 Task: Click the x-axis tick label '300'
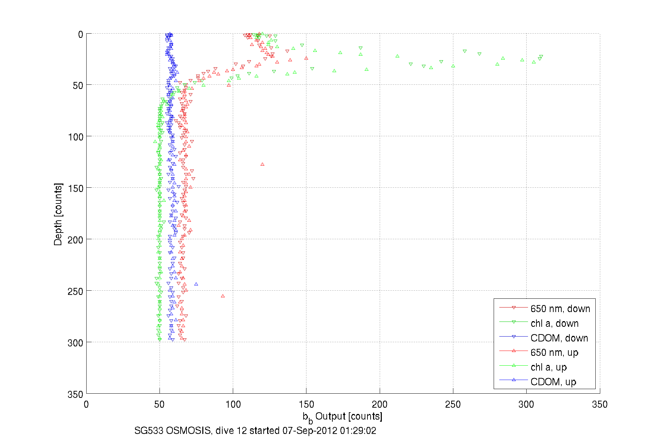(x=526, y=405)
